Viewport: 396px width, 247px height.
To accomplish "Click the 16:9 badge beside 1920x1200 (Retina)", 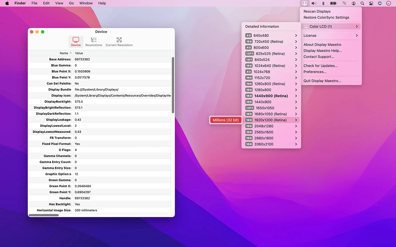I will click(249, 120).
